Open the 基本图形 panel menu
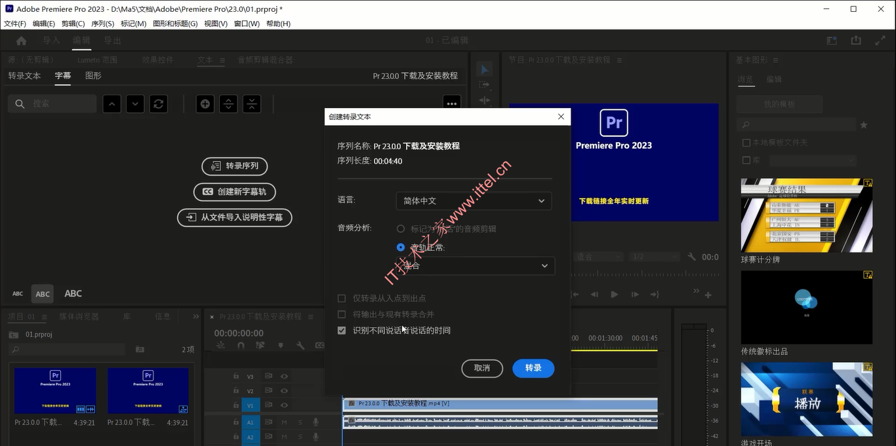Image resolution: width=896 pixels, height=446 pixels. 774,60
